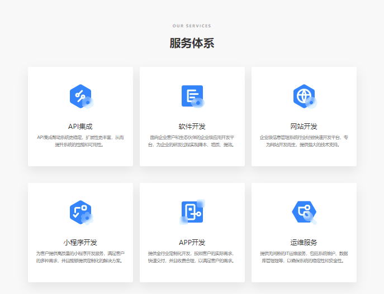This screenshot has height=294, width=384.
Task: Click the 网站开发 globe icon
Action: (304, 96)
